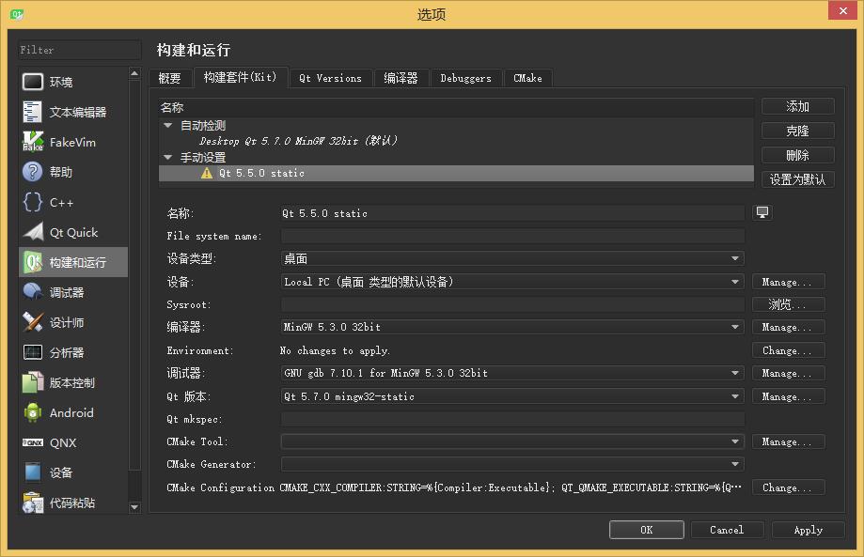
Task: Open the 编译器 MinGW 5.3.0 dropdown
Action: (512, 327)
